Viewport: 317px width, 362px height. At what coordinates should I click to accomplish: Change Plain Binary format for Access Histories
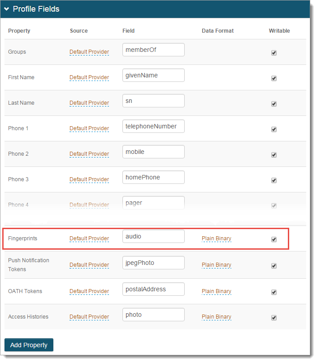(x=217, y=317)
